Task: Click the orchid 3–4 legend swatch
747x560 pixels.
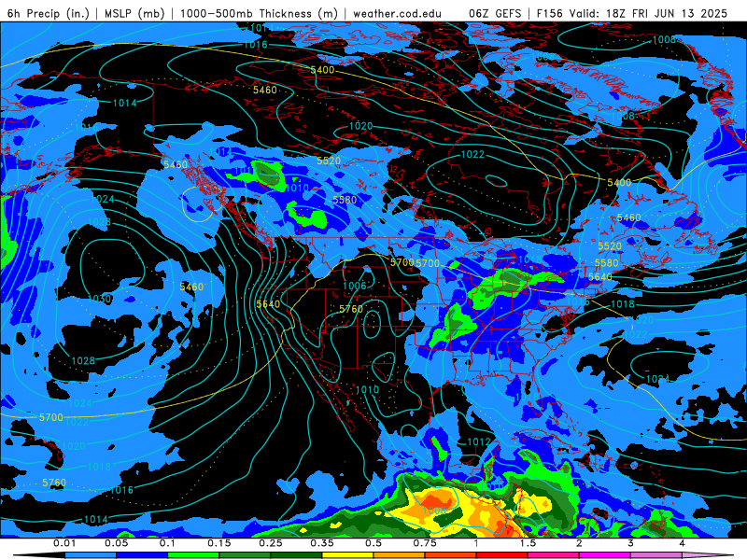Action: coord(656,555)
